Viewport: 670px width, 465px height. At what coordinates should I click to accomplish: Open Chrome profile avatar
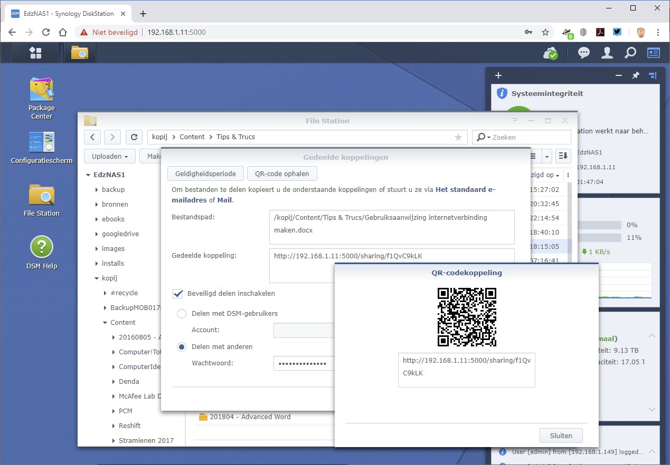coord(641,32)
